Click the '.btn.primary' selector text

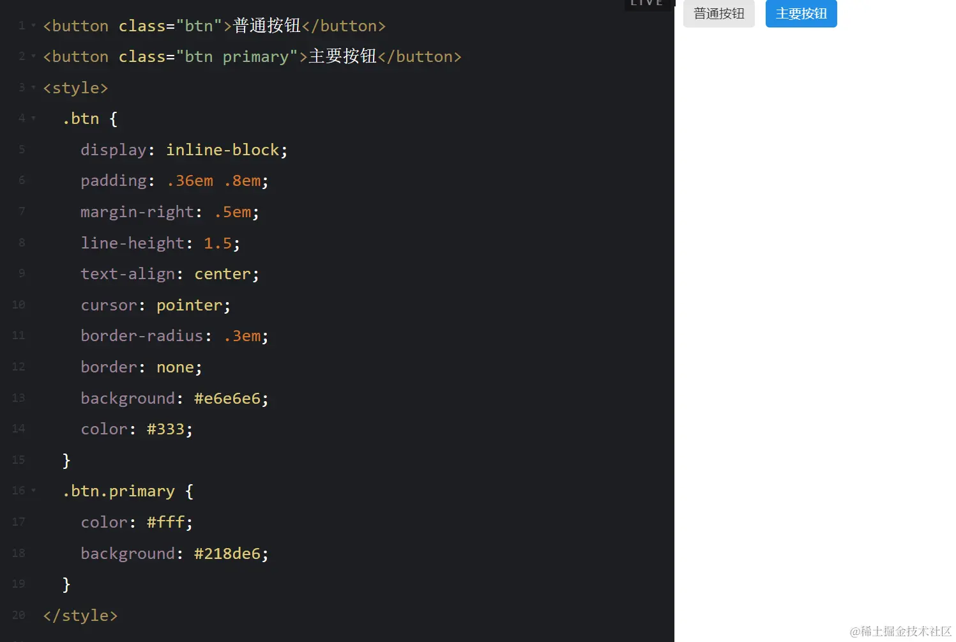coord(118,491)
